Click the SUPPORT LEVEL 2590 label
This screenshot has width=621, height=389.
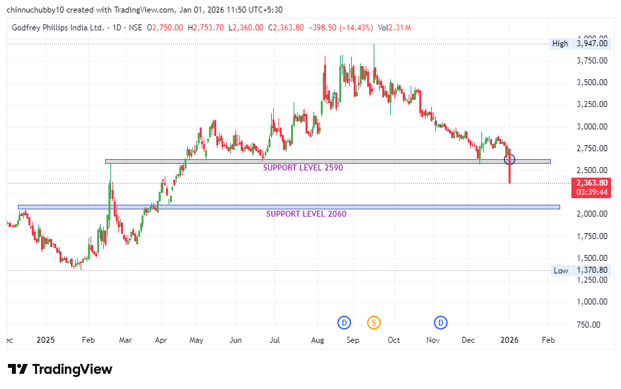(x=303, y=168)
